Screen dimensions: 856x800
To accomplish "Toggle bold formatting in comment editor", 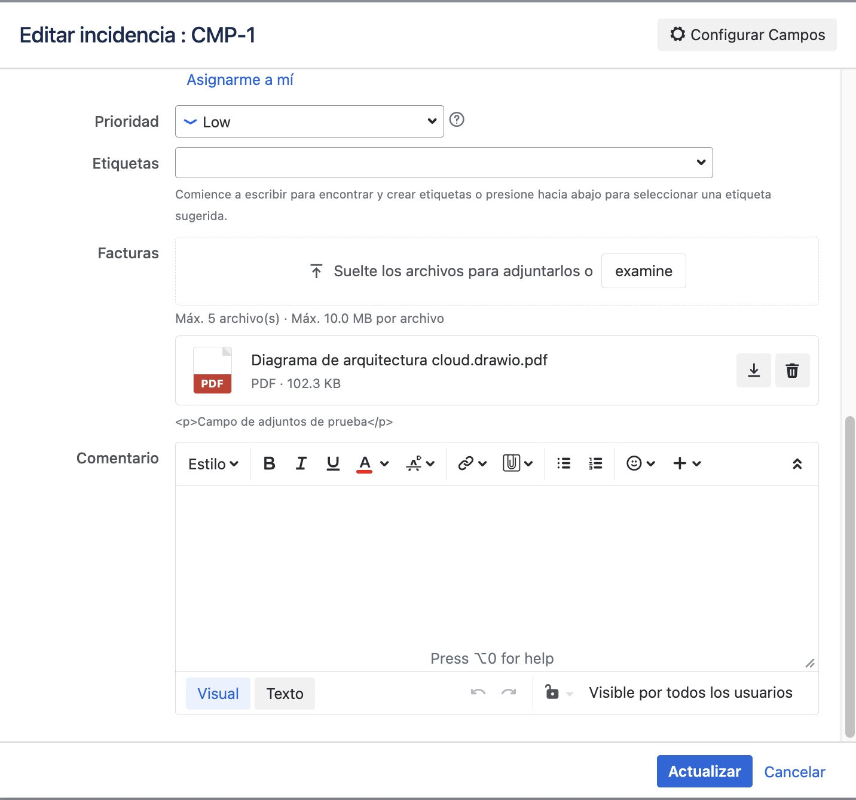I will tap(270, 463).
